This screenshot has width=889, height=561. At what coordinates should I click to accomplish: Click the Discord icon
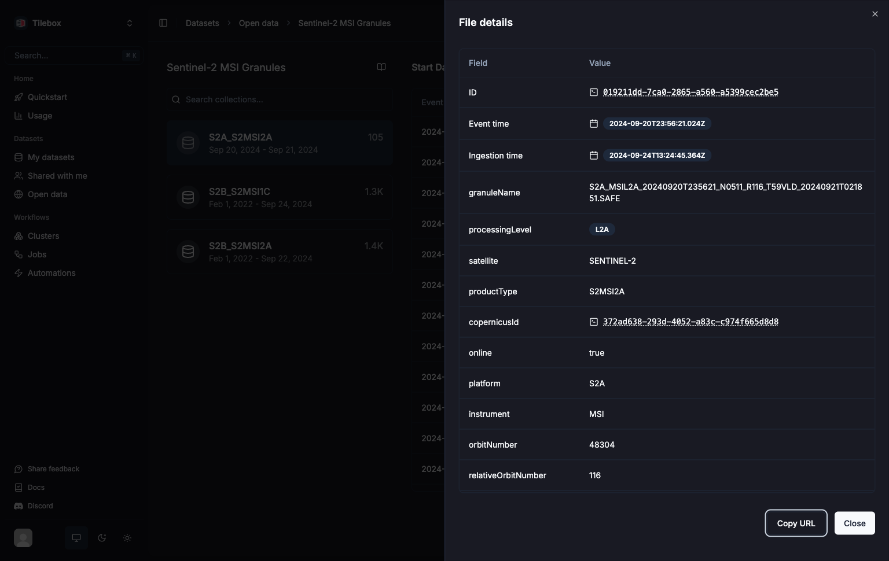(x=19, y=506)
